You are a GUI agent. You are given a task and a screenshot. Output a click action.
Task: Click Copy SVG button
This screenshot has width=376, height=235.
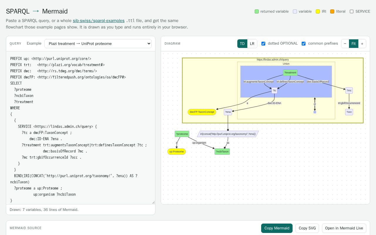307,228
